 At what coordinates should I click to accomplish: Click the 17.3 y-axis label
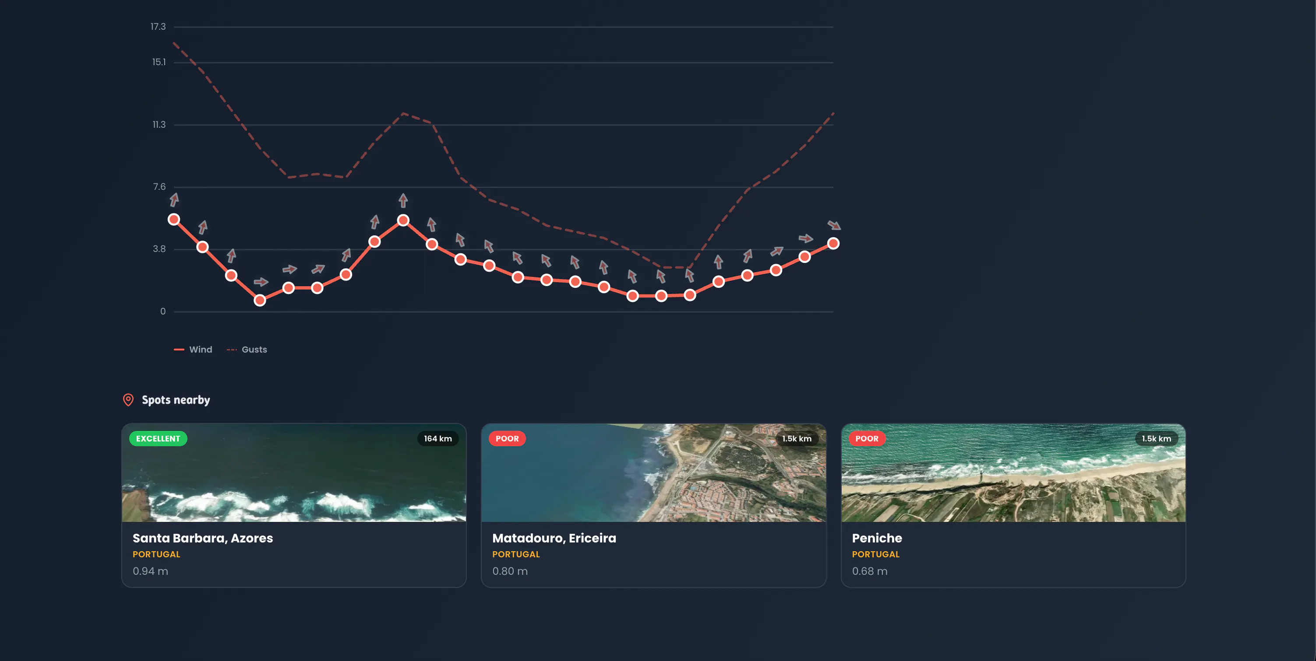pos(158,27)
